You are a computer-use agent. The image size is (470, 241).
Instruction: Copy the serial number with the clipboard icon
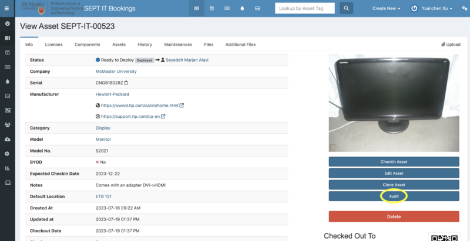point(126,83)
